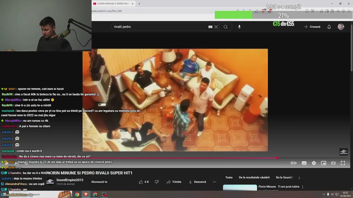
Task: Open the account avatar menu
Action: point(341,27)
